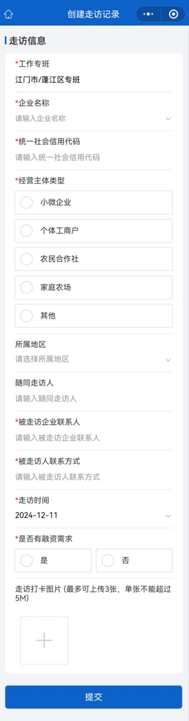
Task: Open the 所属地区 region selector
Action: click(94, 359)
